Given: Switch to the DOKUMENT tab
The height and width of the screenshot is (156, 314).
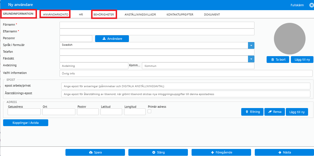Looking at the screenshot, I should point(212,15).
